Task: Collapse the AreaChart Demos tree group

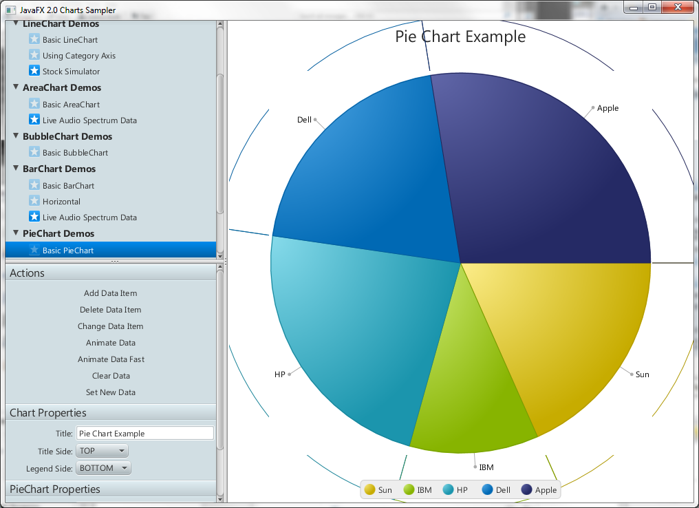Action: click(x=16, y=87)
